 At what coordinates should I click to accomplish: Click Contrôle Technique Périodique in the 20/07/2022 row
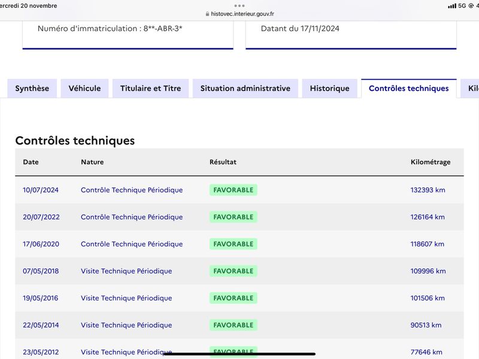click(132, 217)
